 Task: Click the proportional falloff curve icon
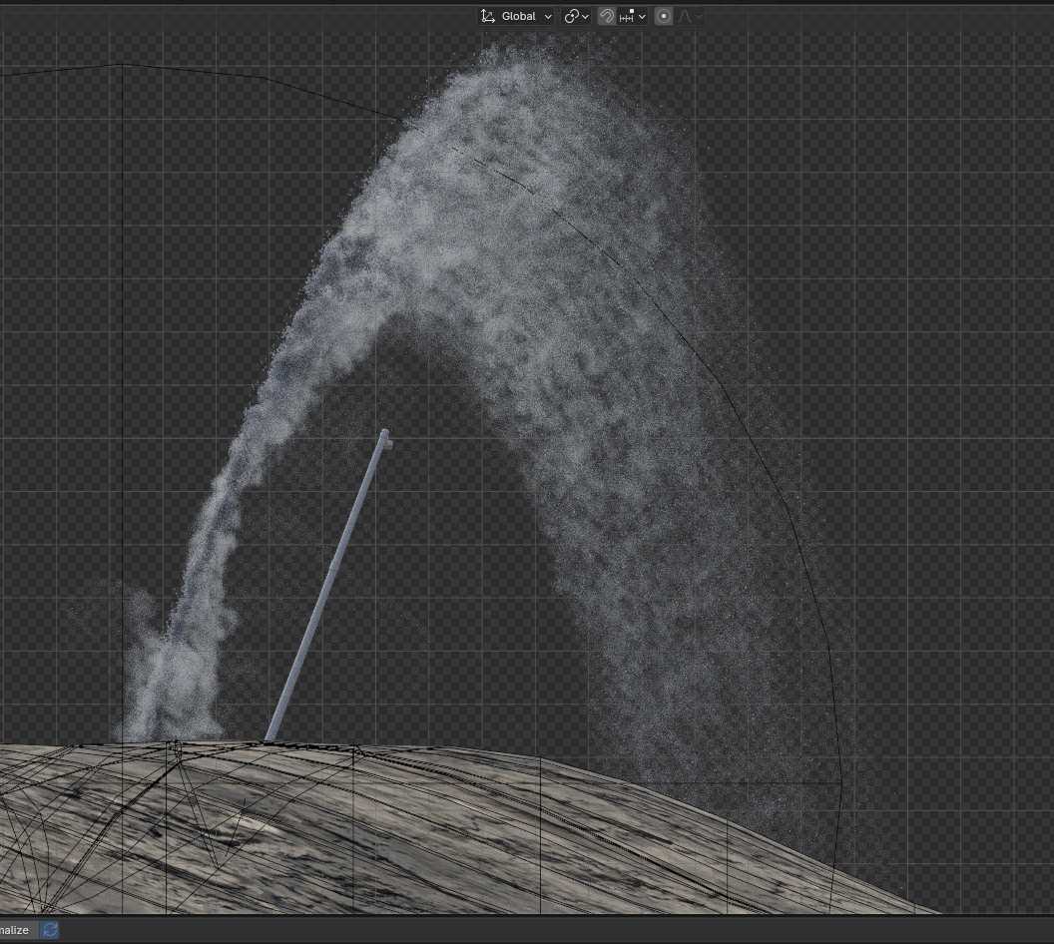(x=685, y=16)
